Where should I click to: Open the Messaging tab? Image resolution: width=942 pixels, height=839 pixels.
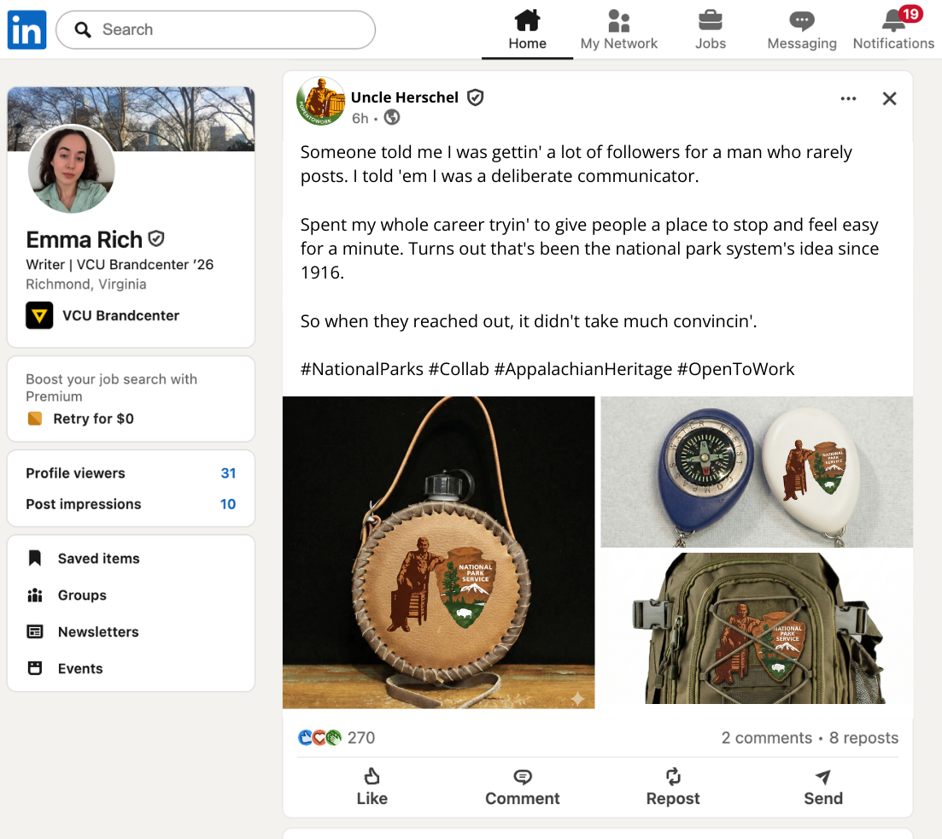click(801, 29)
